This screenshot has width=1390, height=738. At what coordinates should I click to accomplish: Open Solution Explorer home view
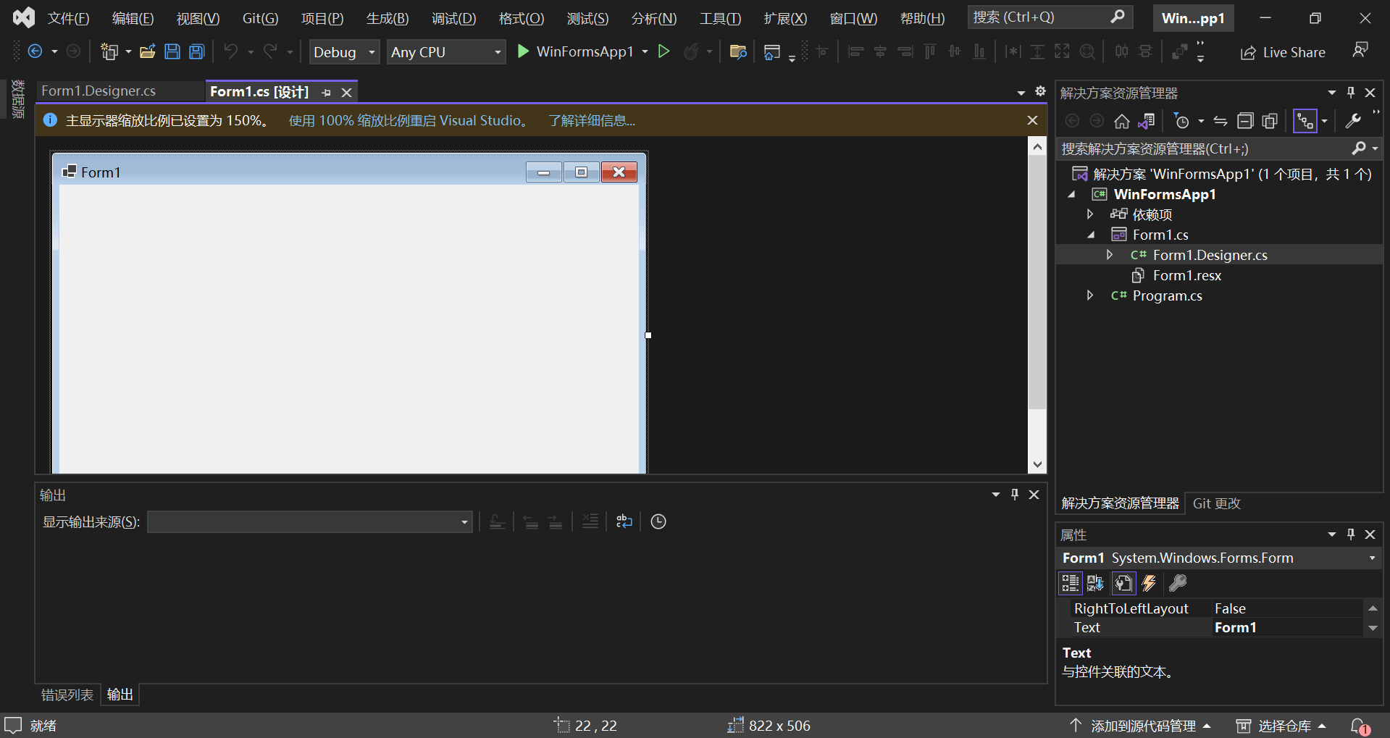(x=1121, y=121)
